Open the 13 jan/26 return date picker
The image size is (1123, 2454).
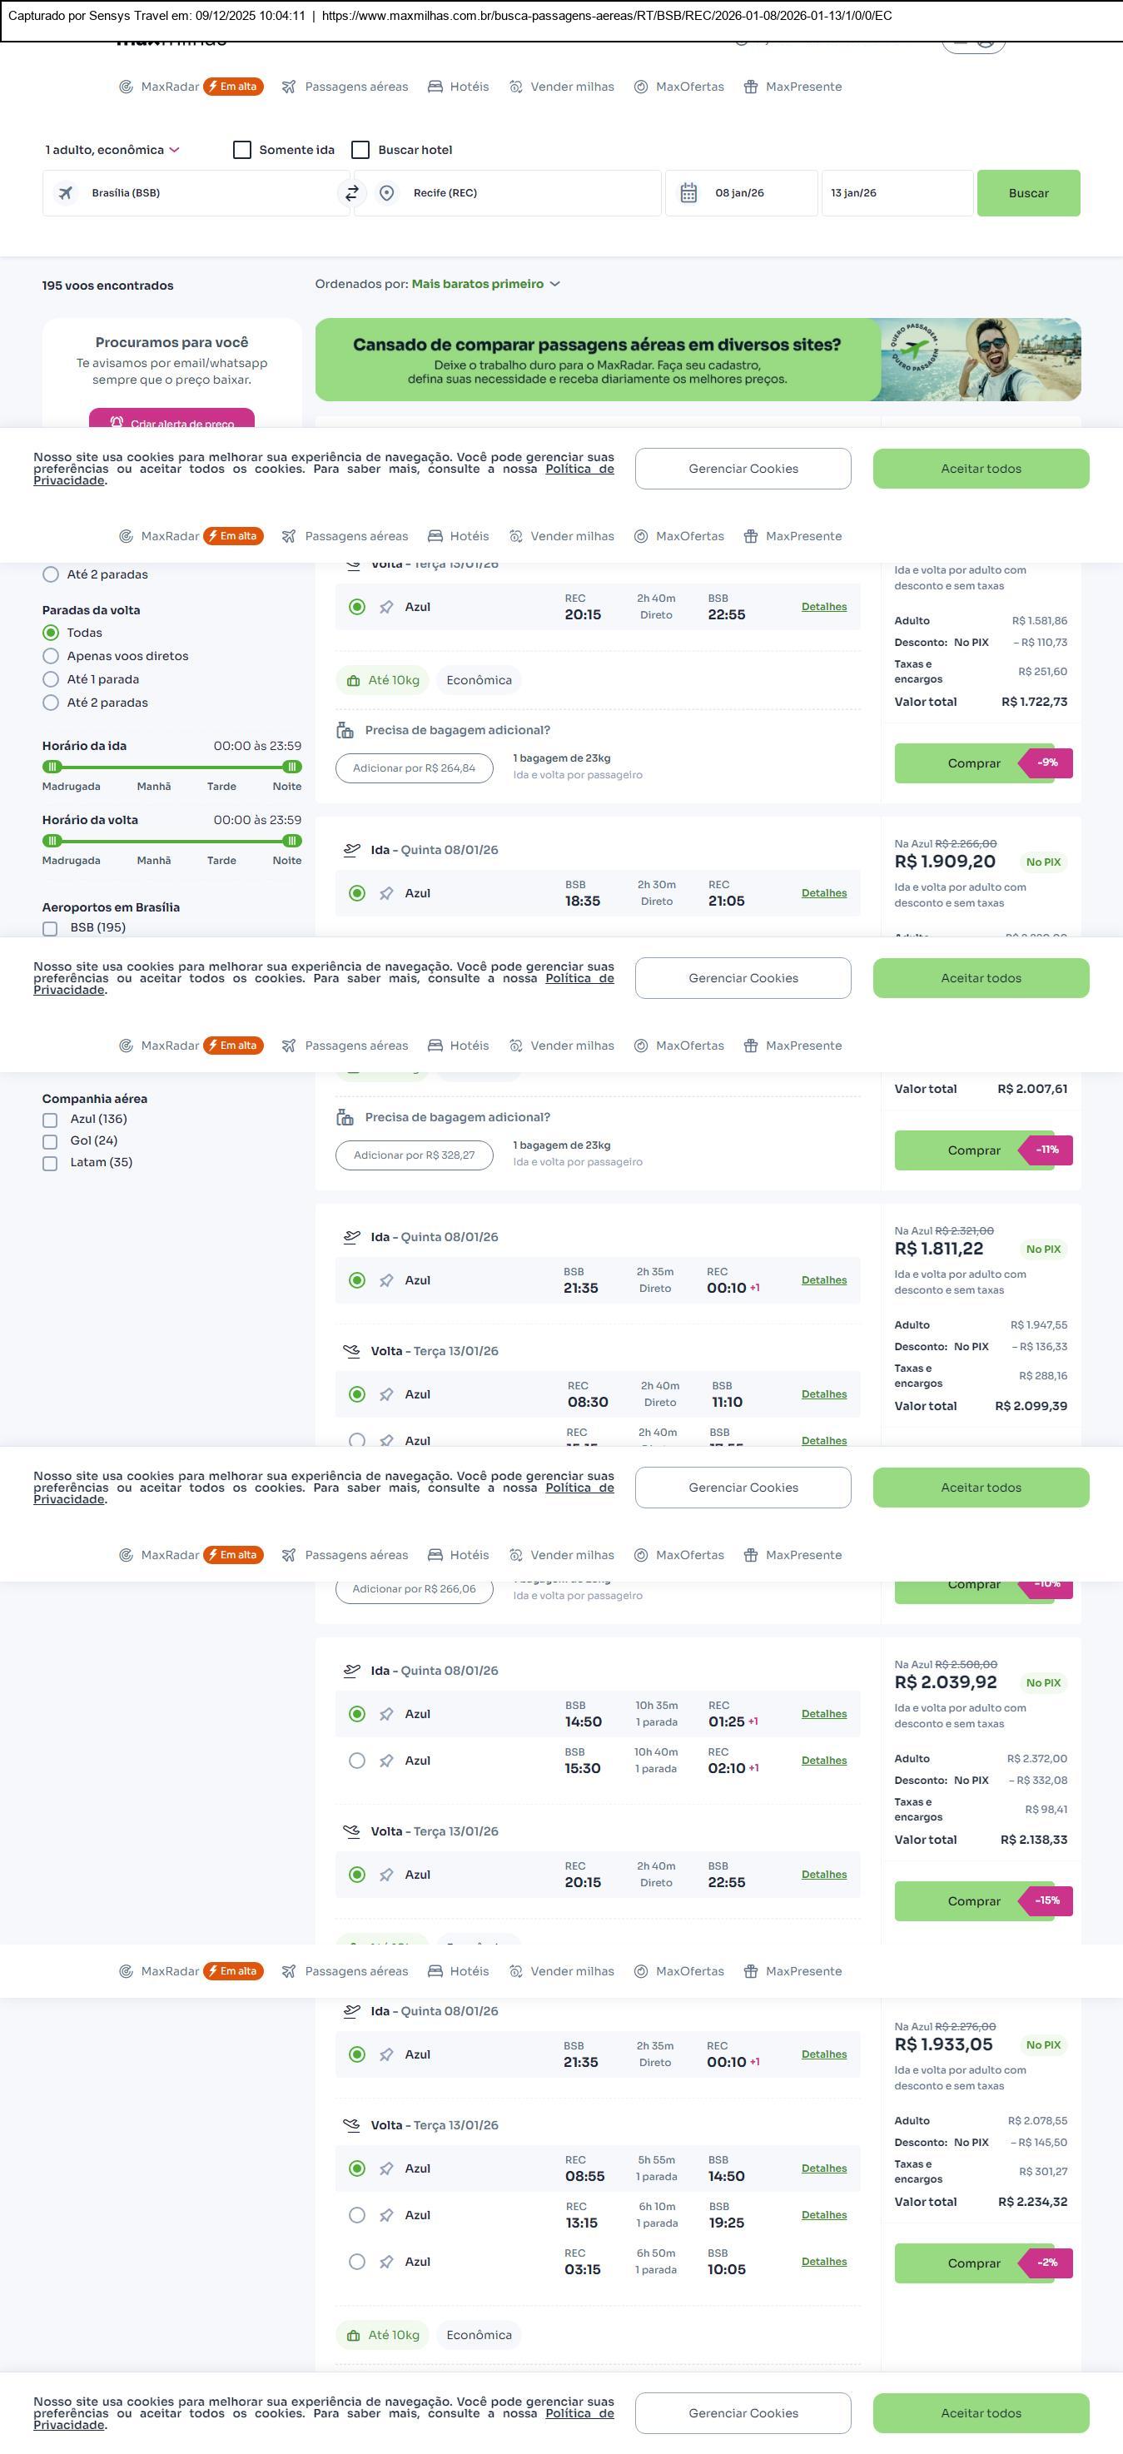(897, 193)
